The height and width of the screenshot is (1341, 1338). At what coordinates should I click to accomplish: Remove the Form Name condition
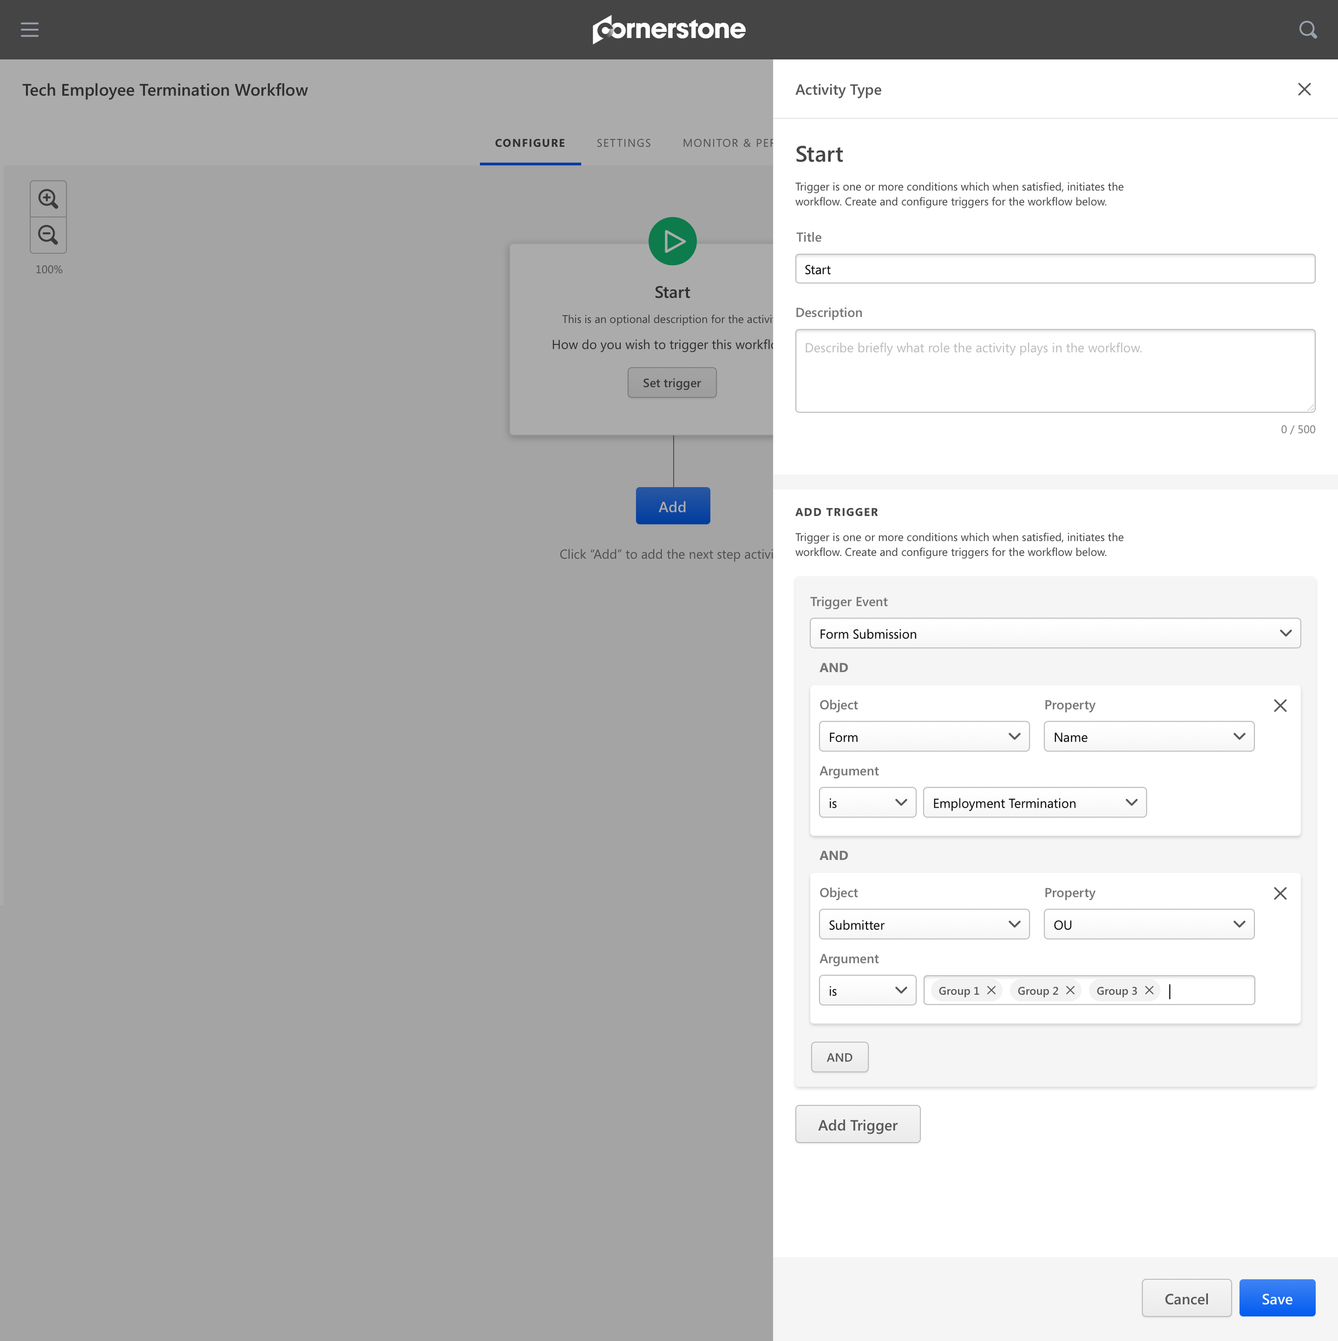1280,706
